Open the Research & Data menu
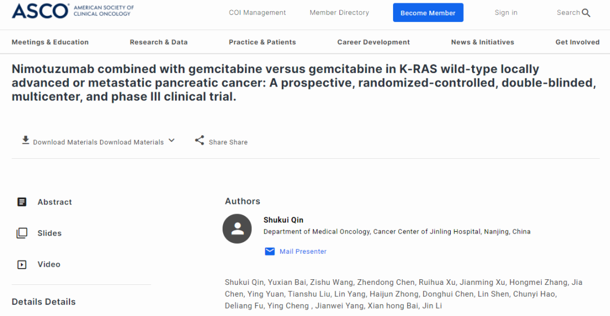 [159, 42]
